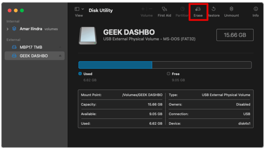Click the blue Used legend swatch
Viewport: 265px width, 149px height.
click(80, 73)
